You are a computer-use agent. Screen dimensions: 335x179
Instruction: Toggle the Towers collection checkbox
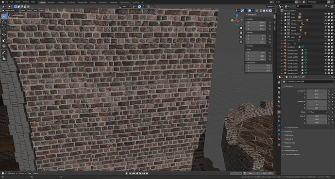[x=285, y=27]
